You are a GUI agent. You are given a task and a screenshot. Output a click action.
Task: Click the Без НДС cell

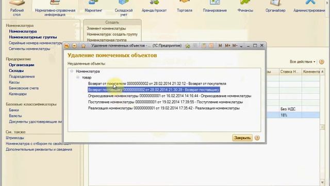[290, 109]
